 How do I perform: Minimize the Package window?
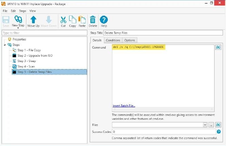coord(206,3)
